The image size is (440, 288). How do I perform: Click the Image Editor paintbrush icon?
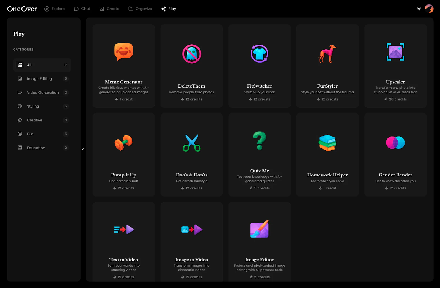point(259,229)
